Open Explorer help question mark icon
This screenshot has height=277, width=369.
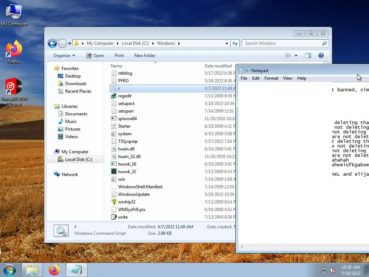321,56
